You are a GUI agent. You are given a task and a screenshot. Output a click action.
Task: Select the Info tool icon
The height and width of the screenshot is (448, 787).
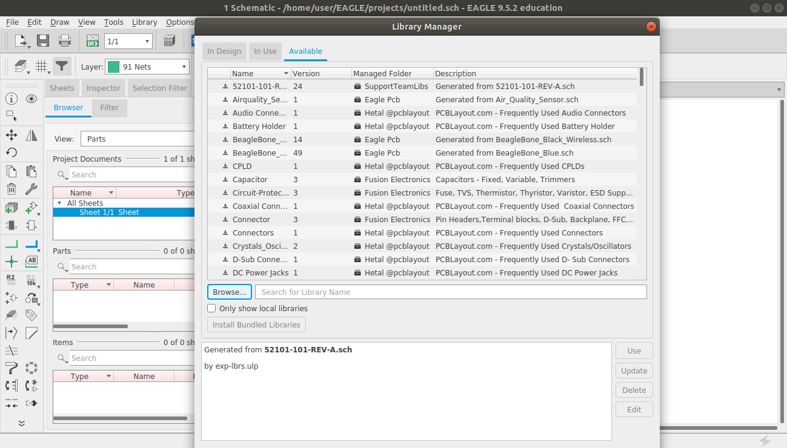(x=12, y=99)
